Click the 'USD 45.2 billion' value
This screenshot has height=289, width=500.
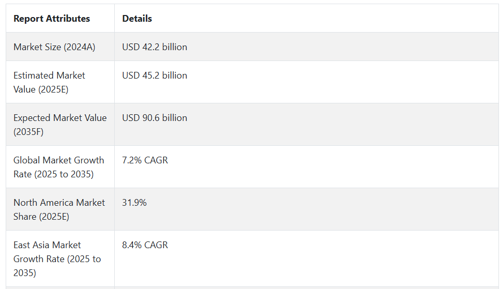click(154, 75)
